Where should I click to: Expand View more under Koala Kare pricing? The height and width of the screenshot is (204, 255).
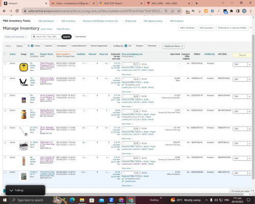(x=127, y=92)
